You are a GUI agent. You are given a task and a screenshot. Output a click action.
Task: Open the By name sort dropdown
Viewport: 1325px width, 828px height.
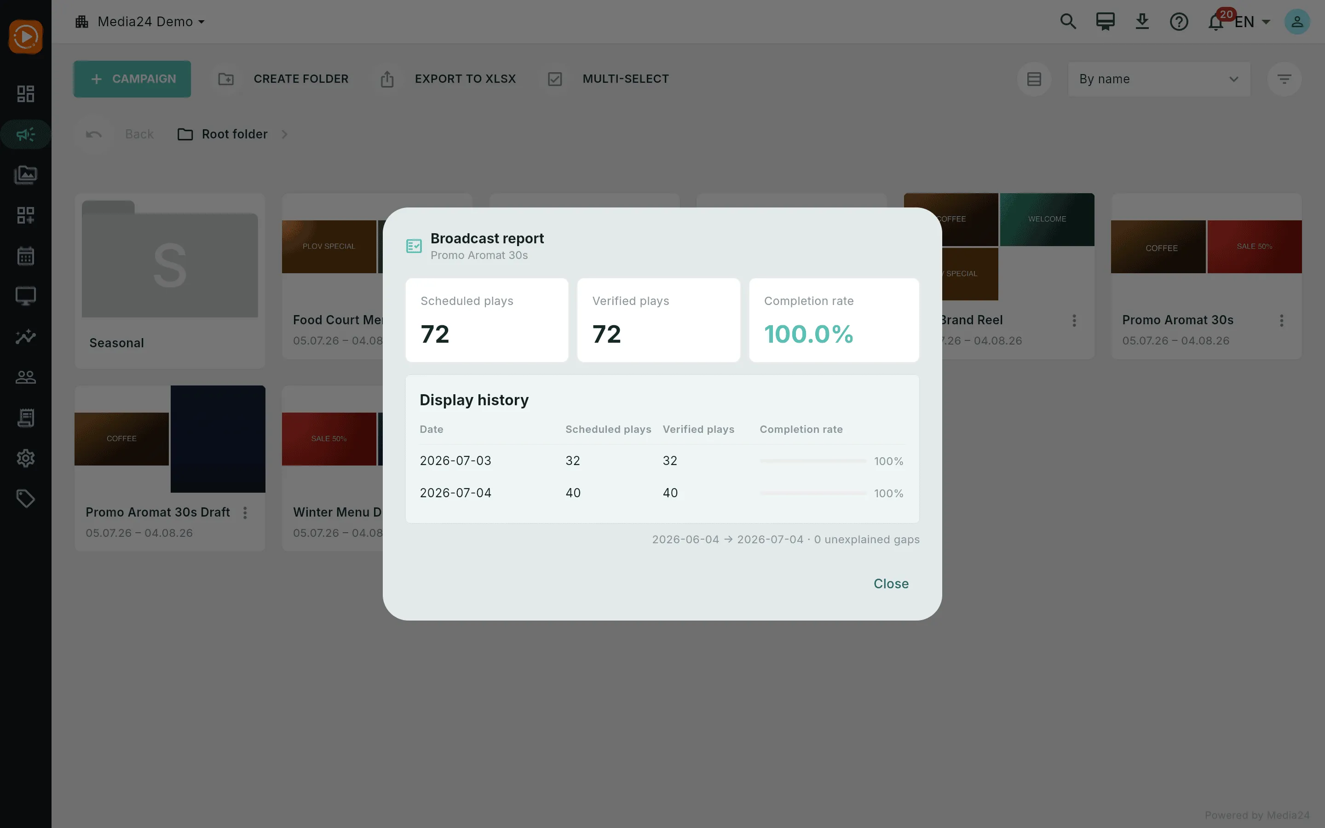(x=1158, y=79)
